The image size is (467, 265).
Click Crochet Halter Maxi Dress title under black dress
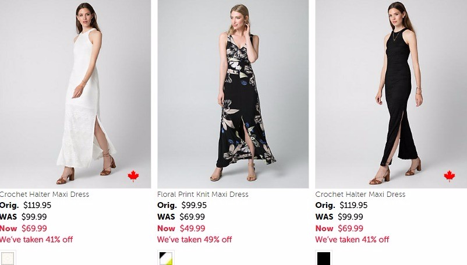pyautogui.click(x=360, y=195)
